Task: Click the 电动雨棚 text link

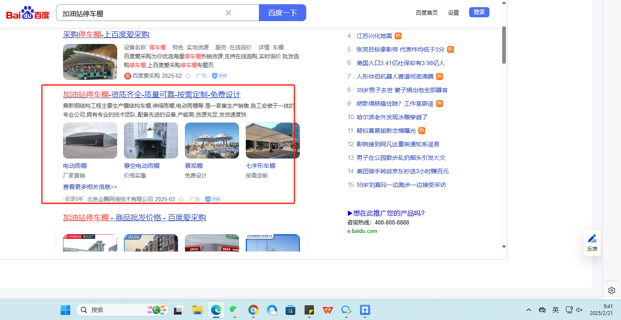Action: coord(75,166)
